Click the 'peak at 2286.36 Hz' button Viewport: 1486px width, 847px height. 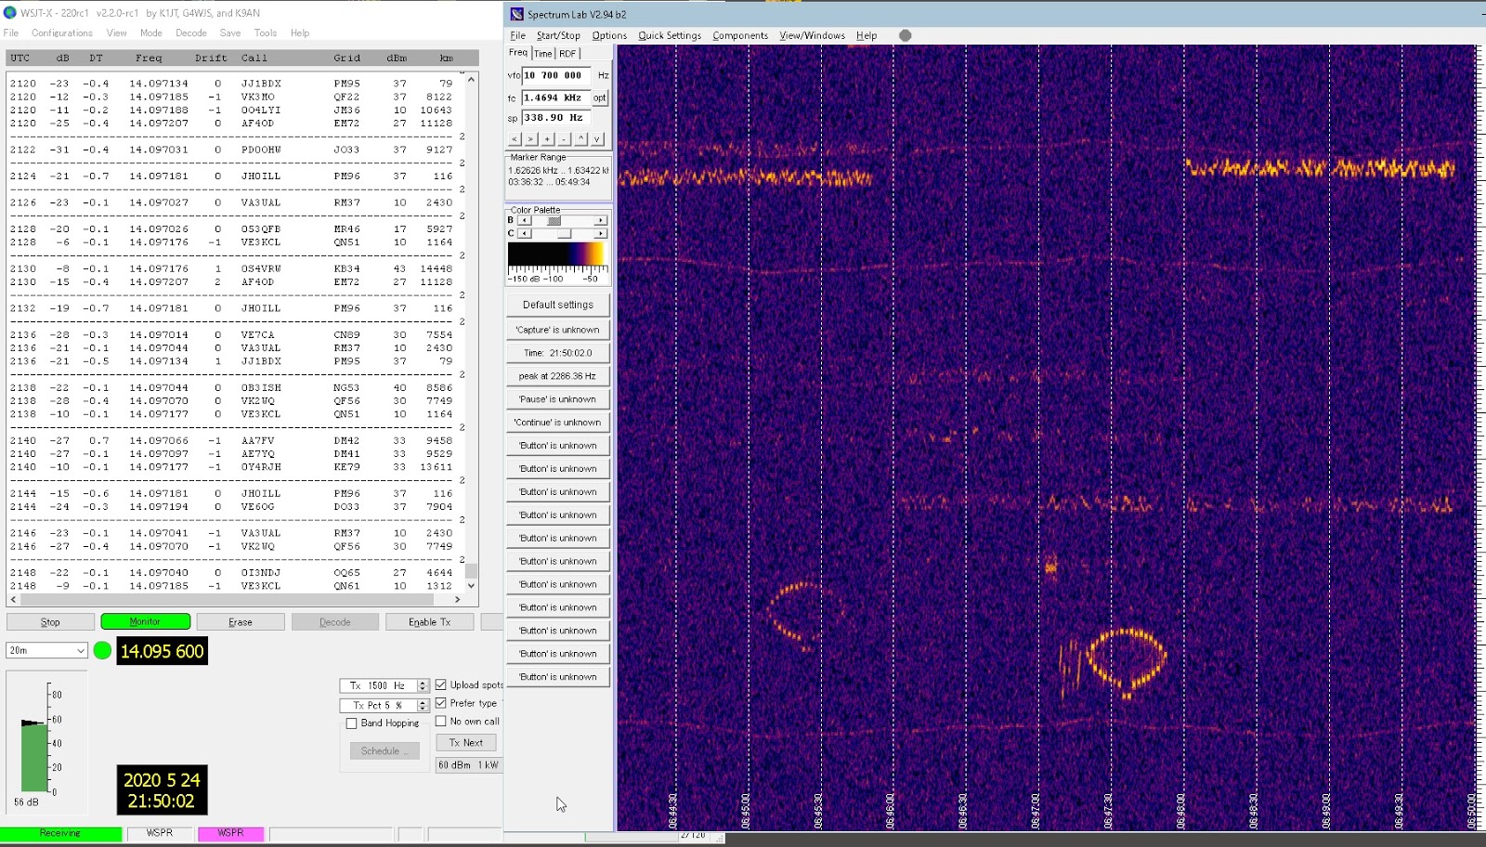(558, 376)
